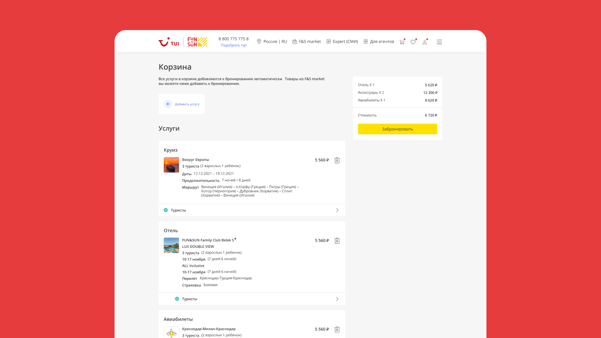Open the Россия | RU region selector

tap(272, 42)
